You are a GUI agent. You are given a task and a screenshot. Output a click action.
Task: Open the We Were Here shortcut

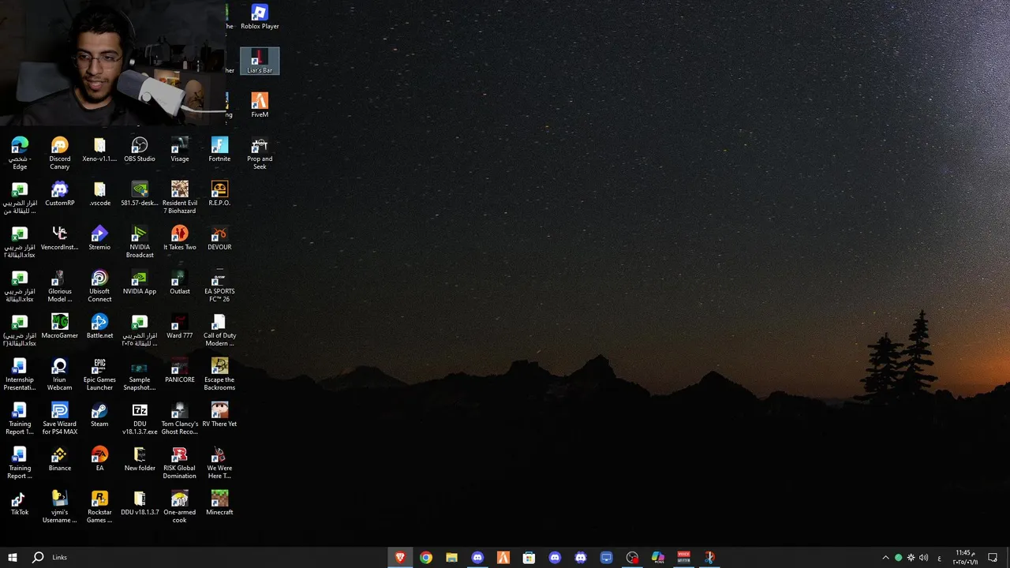click(x=219, y=462)
